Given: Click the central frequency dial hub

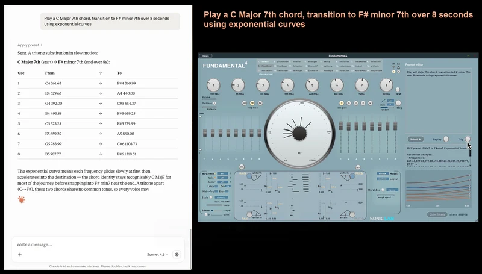Looking at the screenshot, I should (299, 133).
